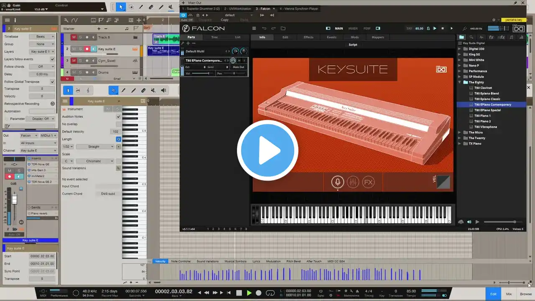Toggle Loop in the main transport
The width and height of the screenshot is (535, 301).
(270, 293)
